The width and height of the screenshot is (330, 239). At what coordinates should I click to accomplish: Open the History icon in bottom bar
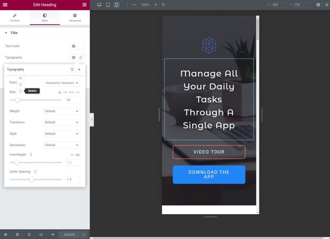click(x=29, y=234)
